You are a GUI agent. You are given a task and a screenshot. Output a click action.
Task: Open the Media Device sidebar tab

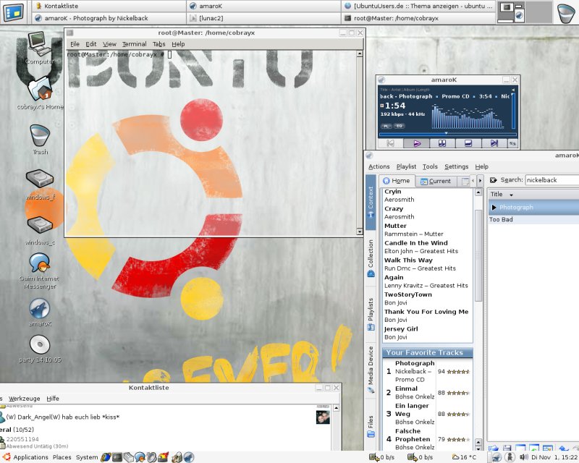(x=371, y=370)
